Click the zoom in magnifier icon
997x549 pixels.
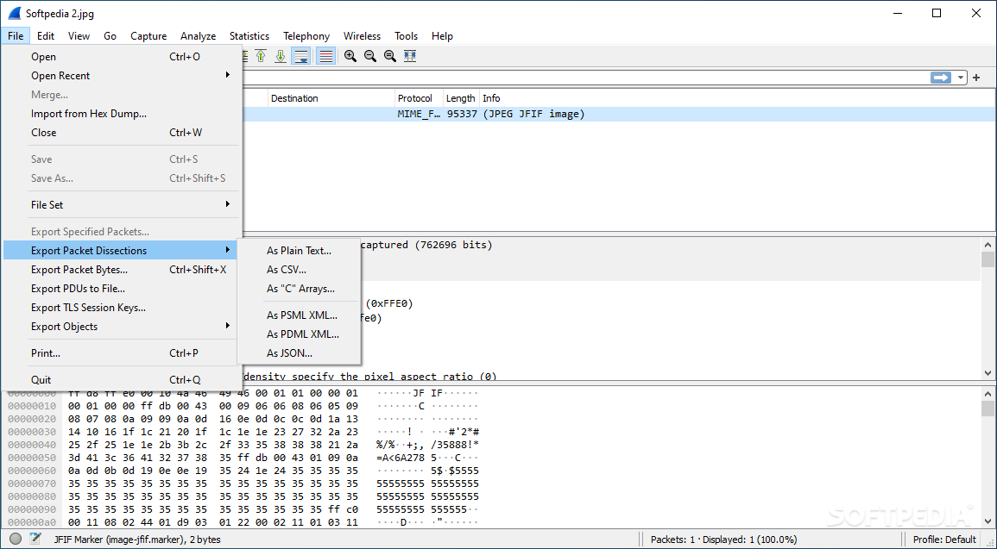[x=350, y=56]
